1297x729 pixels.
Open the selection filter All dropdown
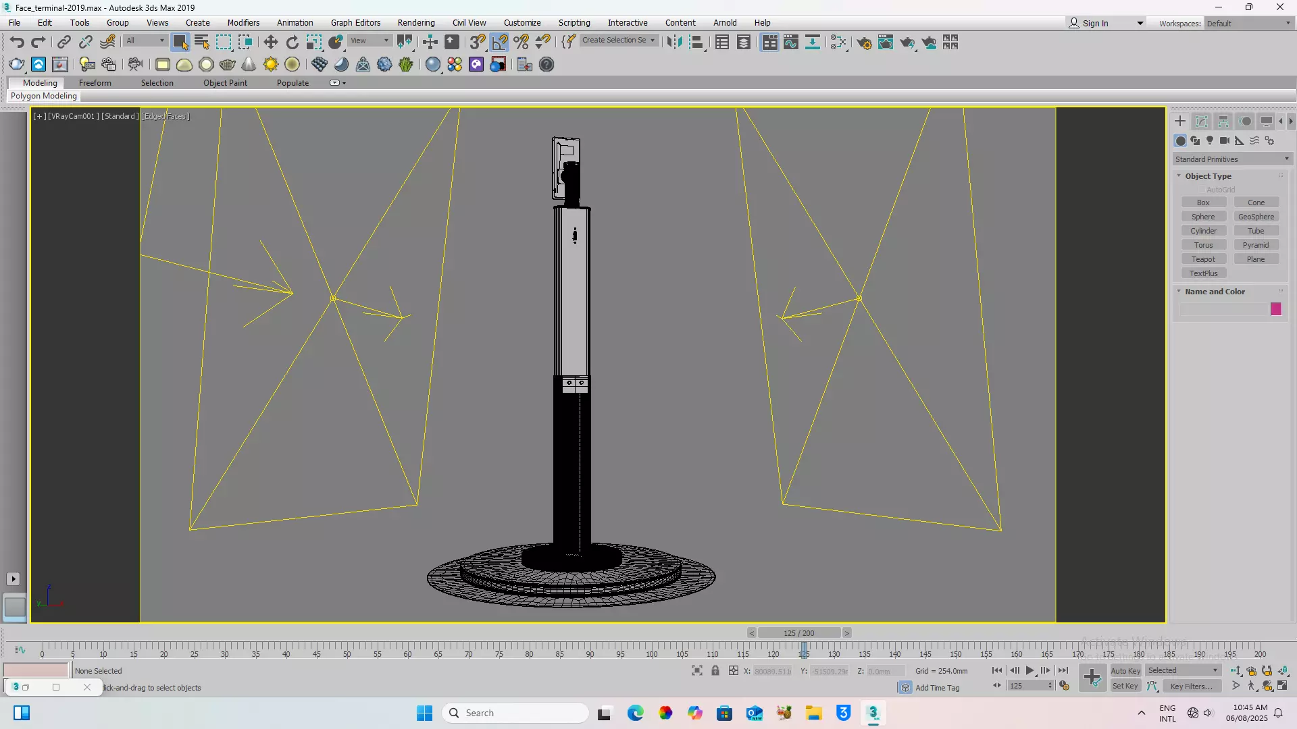[x=145, y=40]
